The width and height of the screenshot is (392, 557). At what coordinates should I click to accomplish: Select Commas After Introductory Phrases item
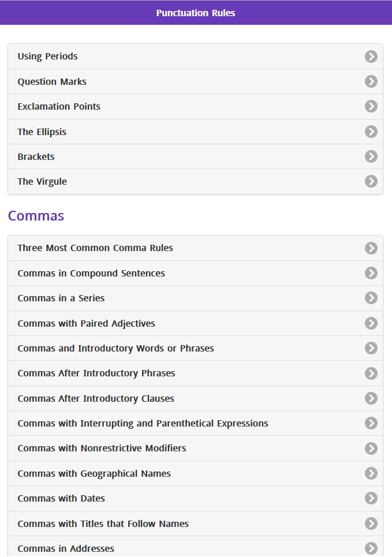click(x=196, y=373)
